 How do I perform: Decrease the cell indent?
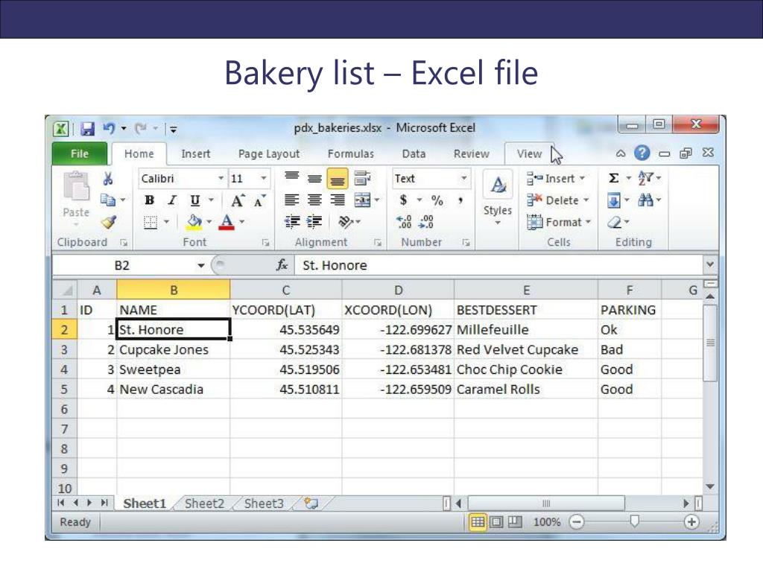tap(292, 222)
